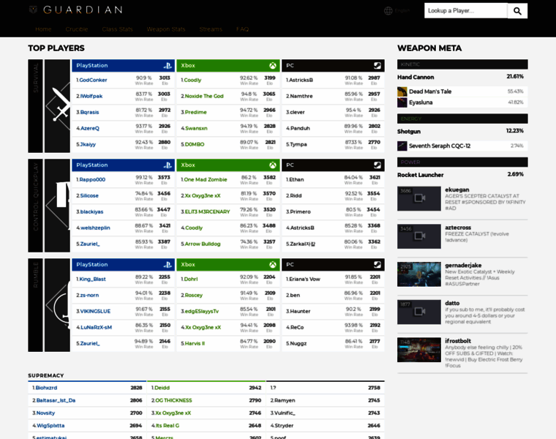Screen dimensions: 556x439
Task: Click PC platform logo in Rumble section header
Action: 377,265
